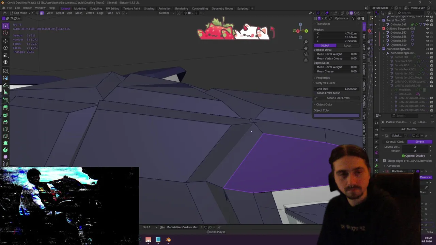Image resolution: width=436 pixels, height=245 pixels.
Task: Choose the Move tool
Action: point(5,41)
